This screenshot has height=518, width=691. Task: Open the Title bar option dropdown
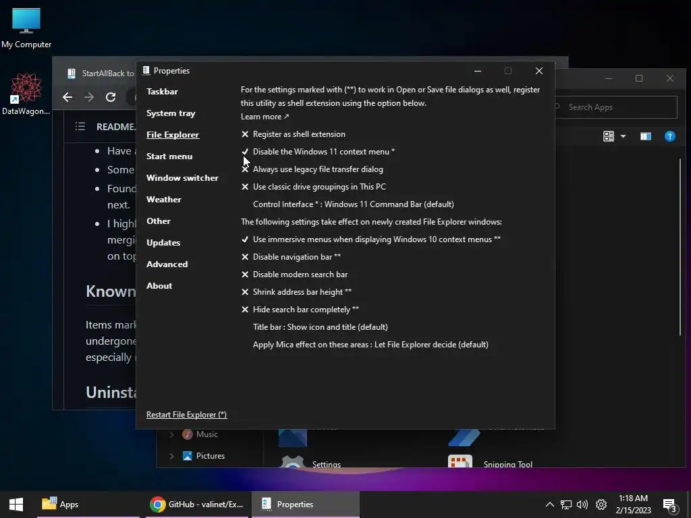pyautogui.click(x=321, y=327)
